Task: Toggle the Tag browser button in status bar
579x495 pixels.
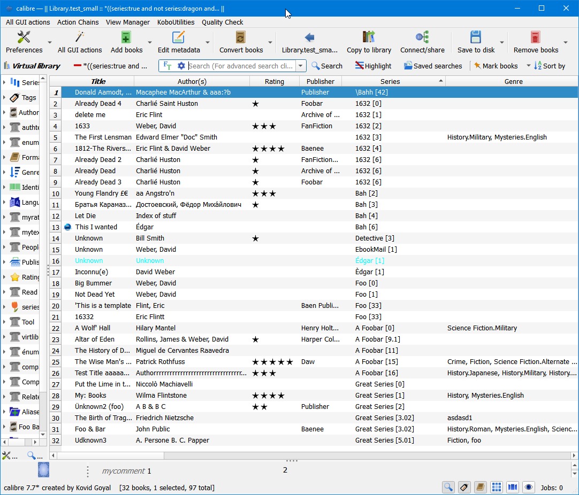Action: [464, 487]
